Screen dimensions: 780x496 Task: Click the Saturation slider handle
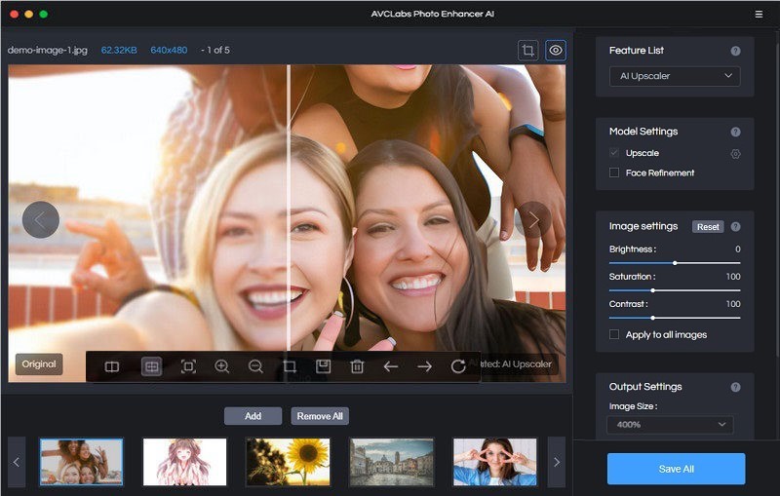652,290
